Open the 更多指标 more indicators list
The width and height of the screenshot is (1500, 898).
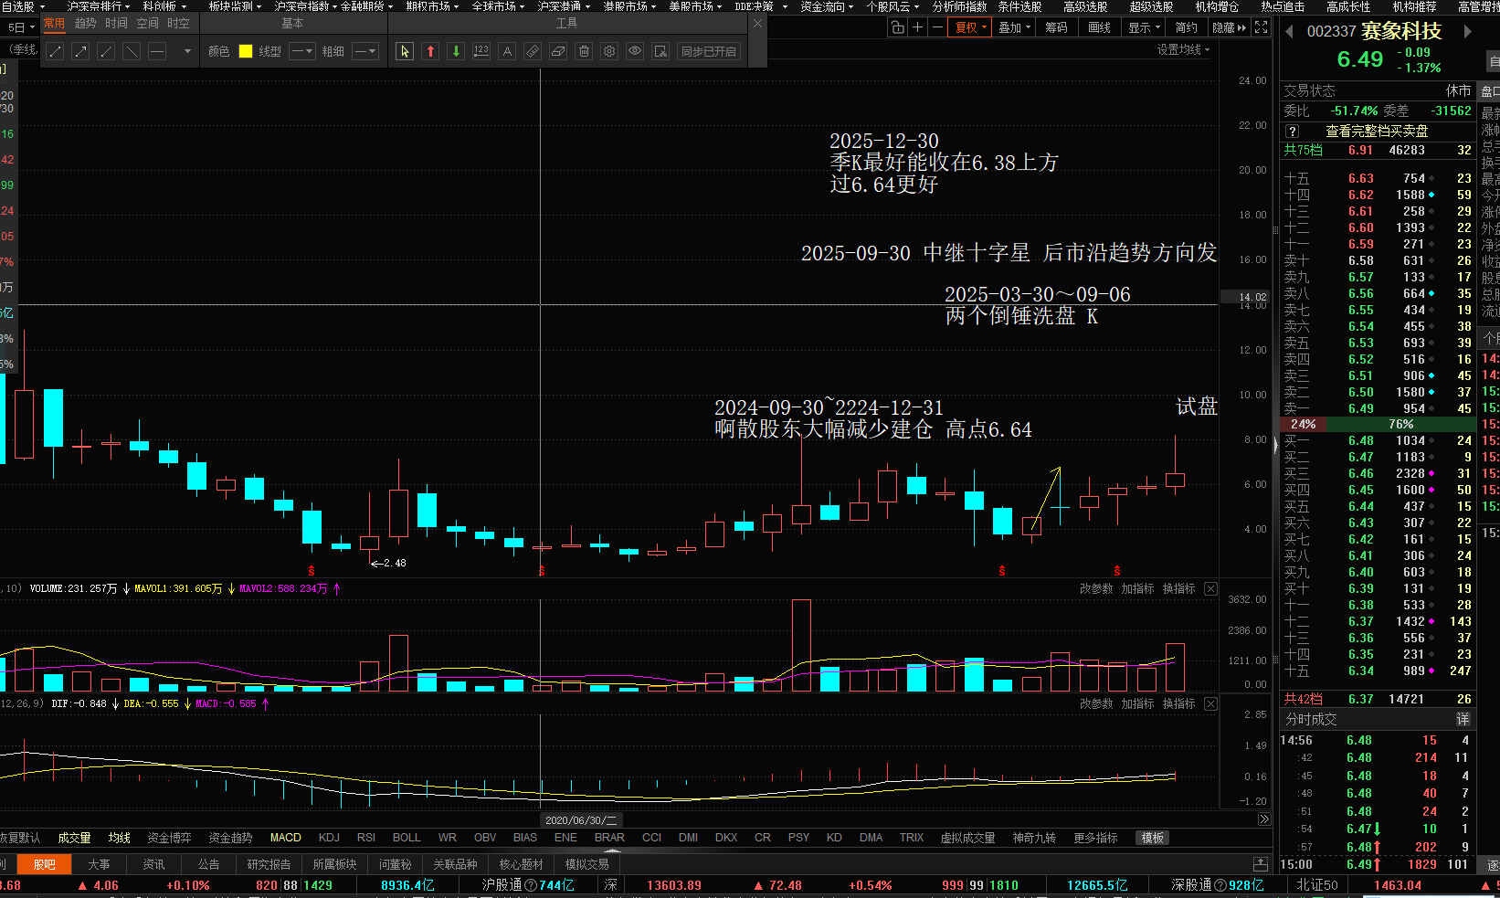1095,838
